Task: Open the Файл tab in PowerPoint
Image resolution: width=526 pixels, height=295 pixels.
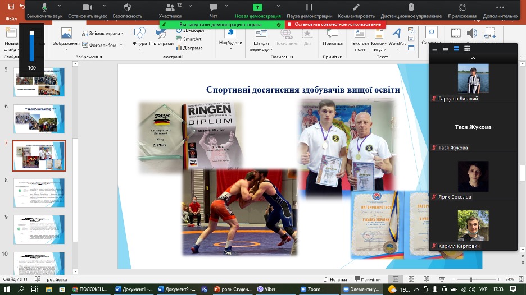Action: click(x=11, y=19)
